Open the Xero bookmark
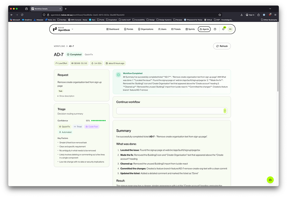Image resolution: width=287 pixels, height=197 pixels. click(92, 20)
